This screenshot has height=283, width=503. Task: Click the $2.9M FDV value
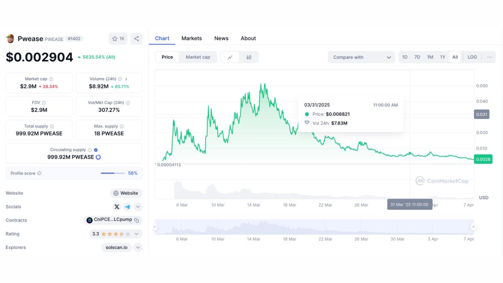point(39,110)
